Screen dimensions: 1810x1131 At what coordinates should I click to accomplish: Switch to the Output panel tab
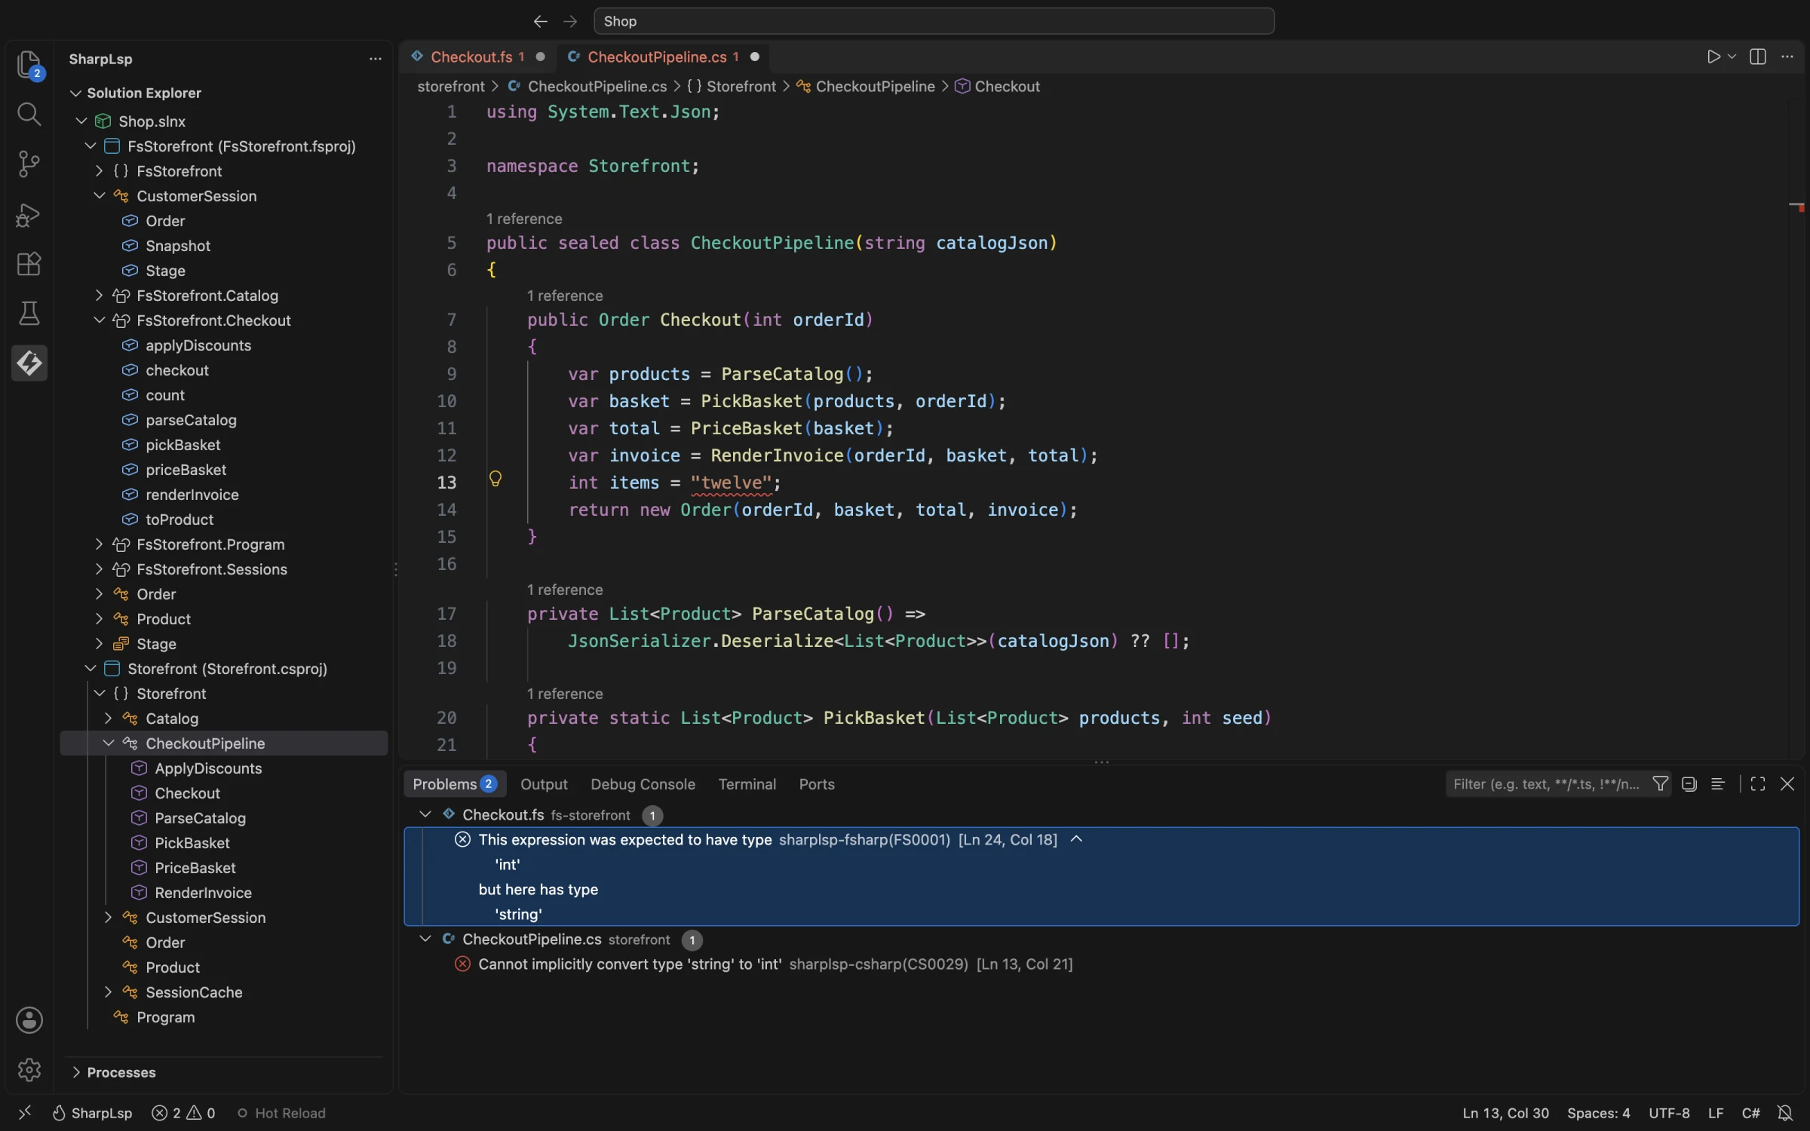[x=544, y=784]
